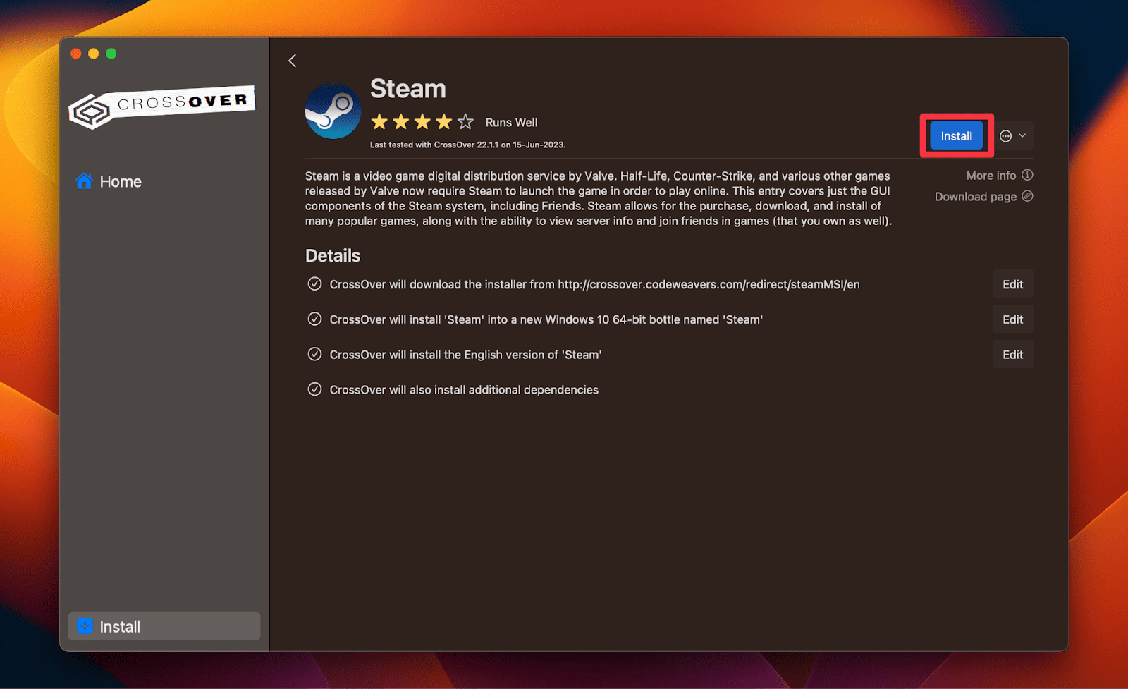This screenshot has height=689, width=1128.
Task: Click the blue Home house icon
Action: click(84, 181)
